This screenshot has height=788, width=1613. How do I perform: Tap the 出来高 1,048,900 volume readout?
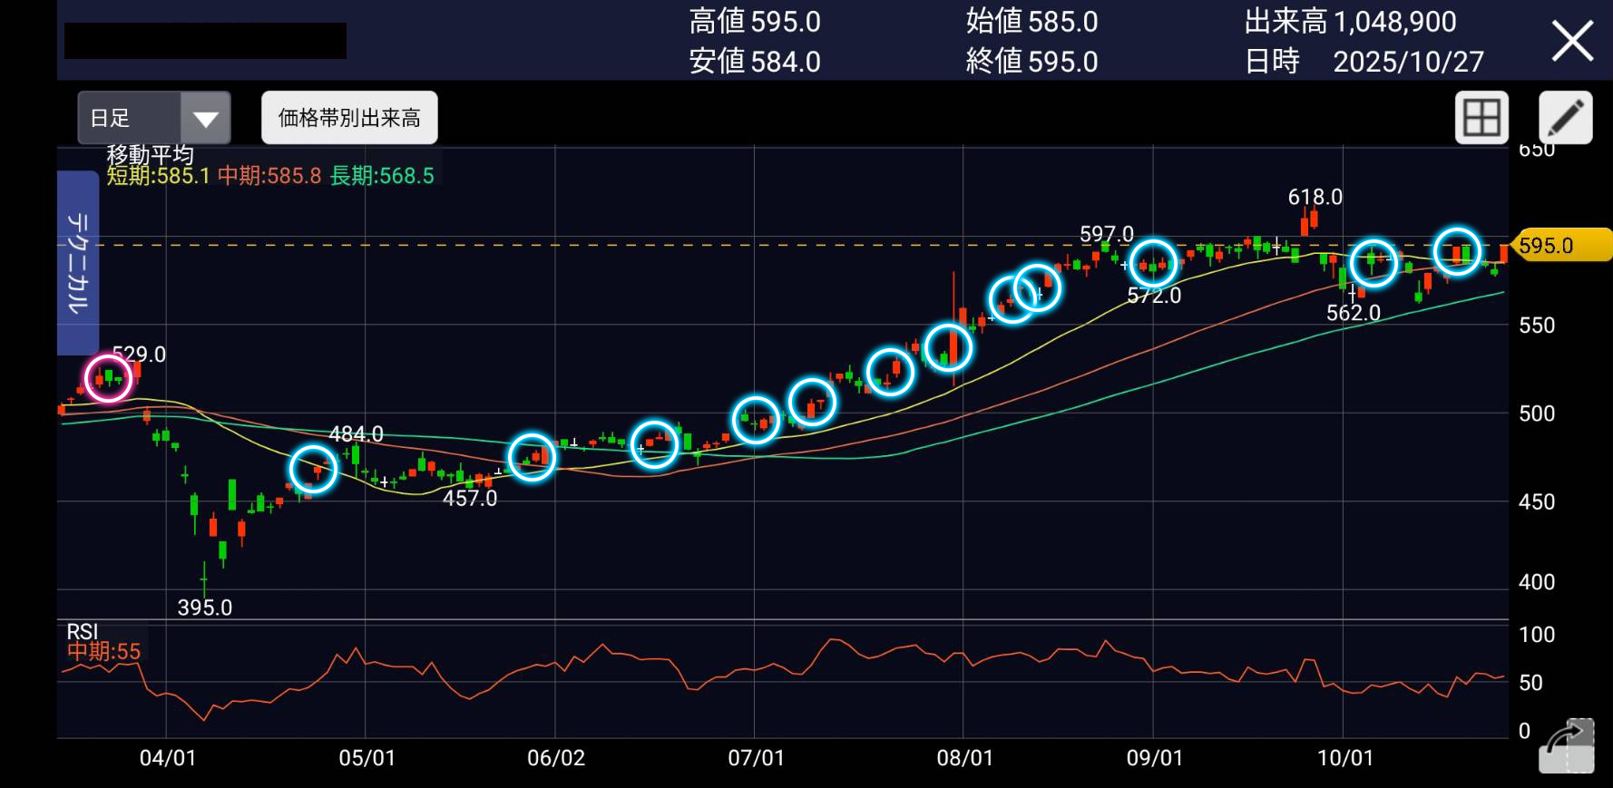pos(1350,22)
